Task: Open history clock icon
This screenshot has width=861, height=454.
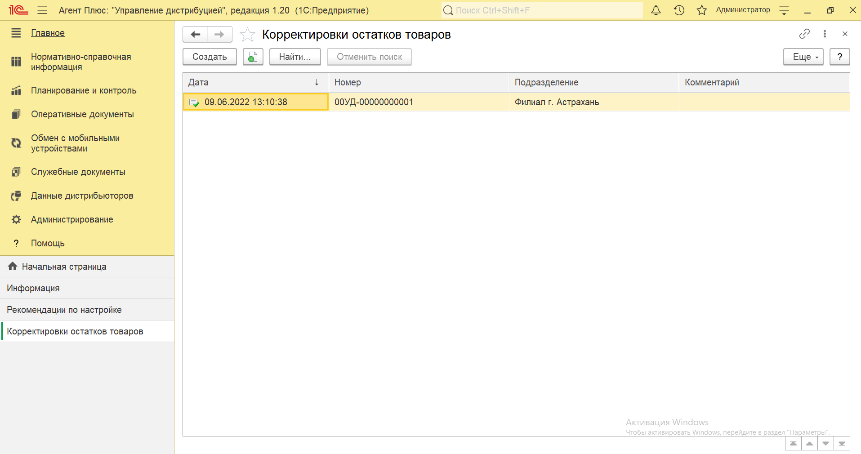Action: [679, 10]
